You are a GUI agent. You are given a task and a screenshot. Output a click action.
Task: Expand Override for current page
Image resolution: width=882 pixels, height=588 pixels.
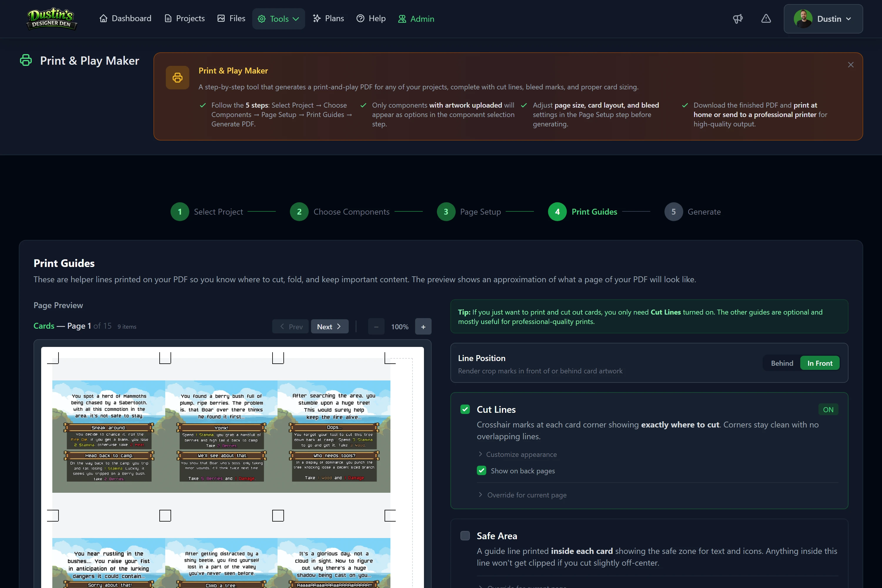click(522, 495)
